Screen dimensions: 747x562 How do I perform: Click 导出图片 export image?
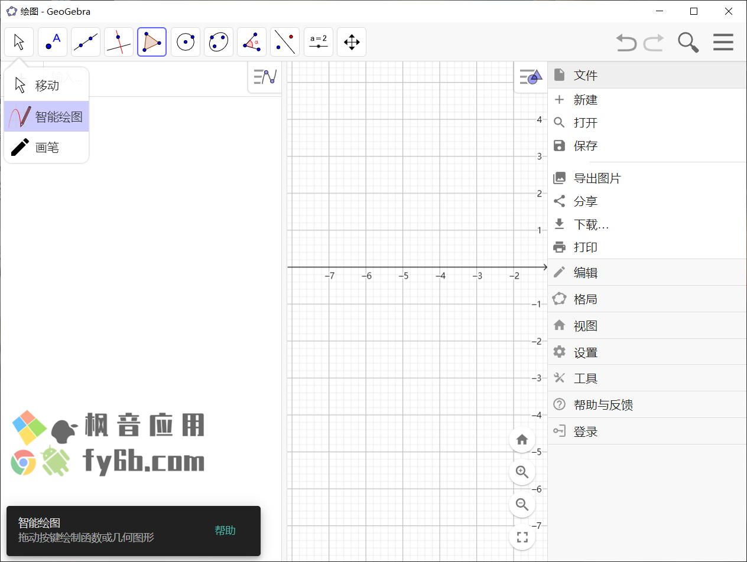coord(647,178)
